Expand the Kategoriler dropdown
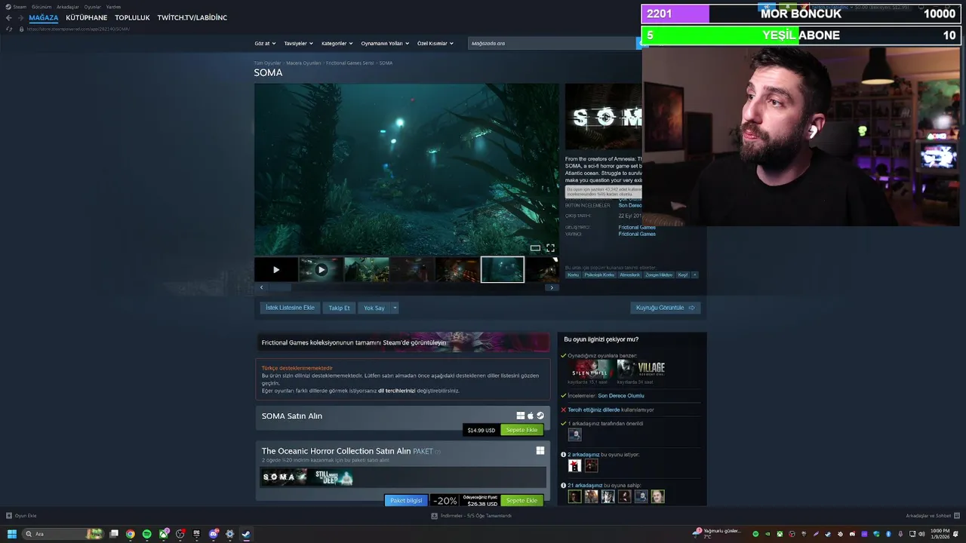Viewport: 966px width, 543px height. tap(337, 43)
